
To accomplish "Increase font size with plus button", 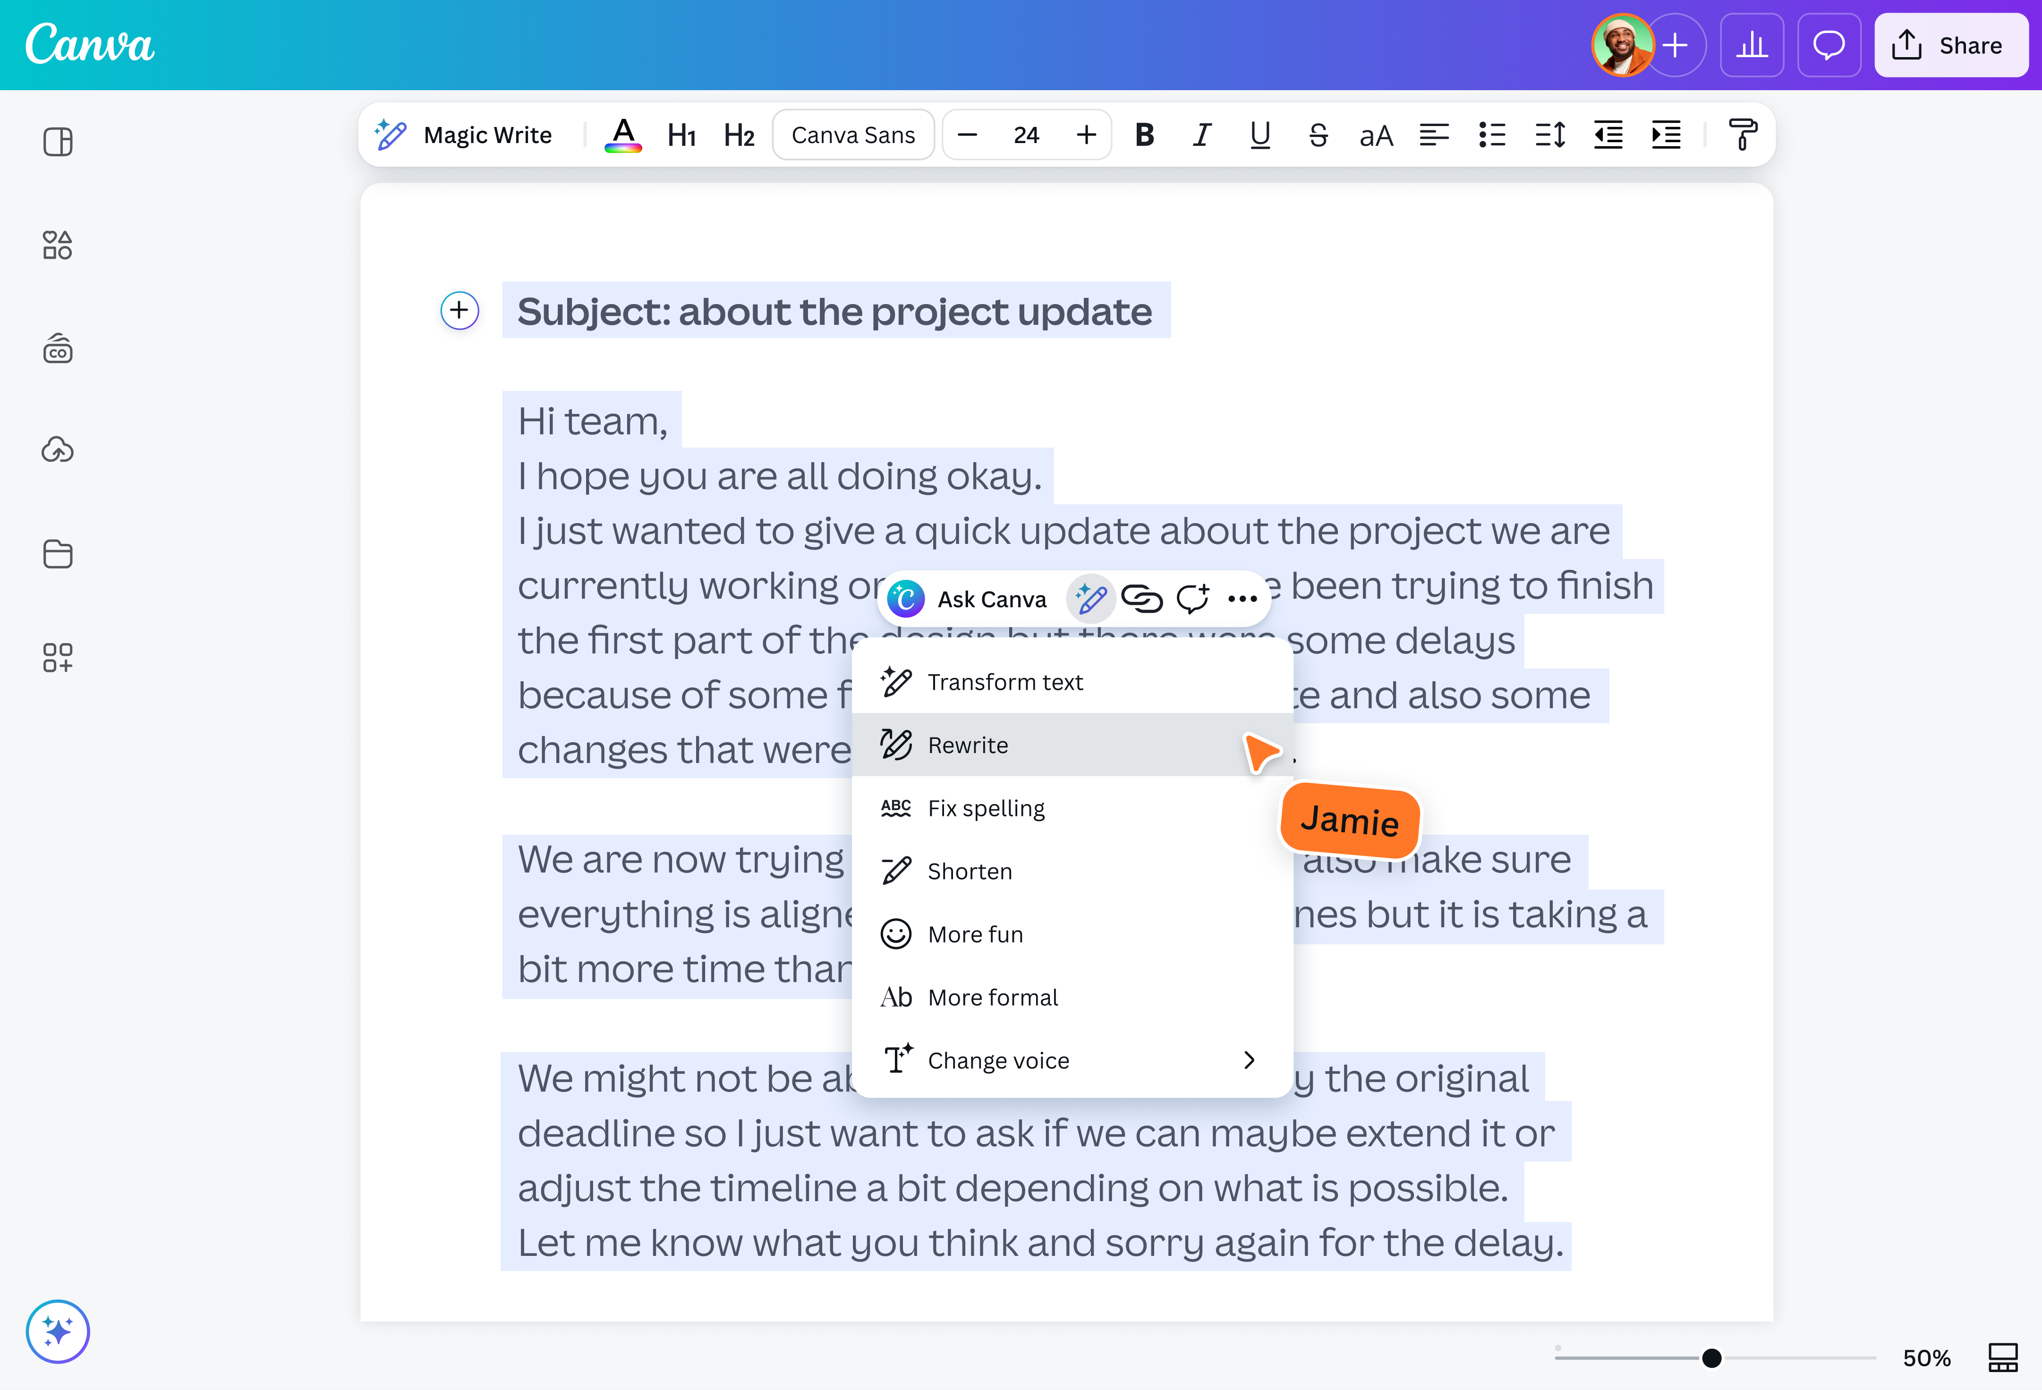I will pos(1086,136).
